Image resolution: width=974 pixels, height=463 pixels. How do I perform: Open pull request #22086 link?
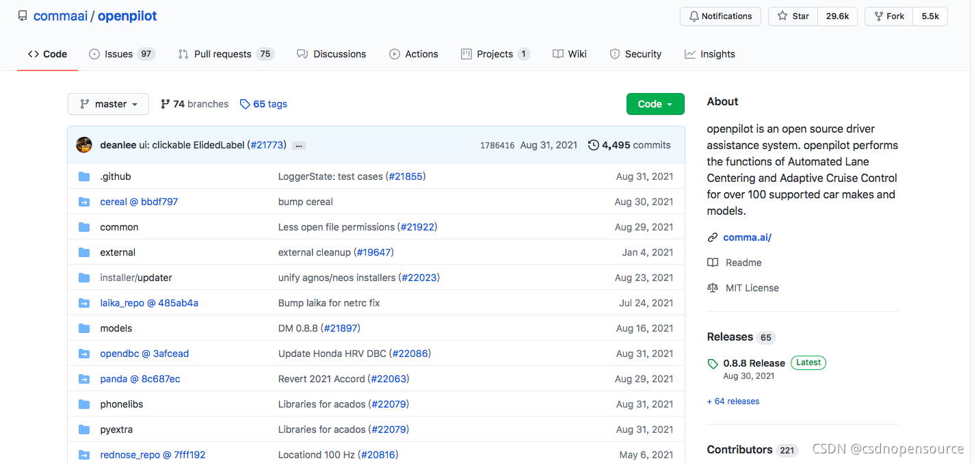pos(410,354)
